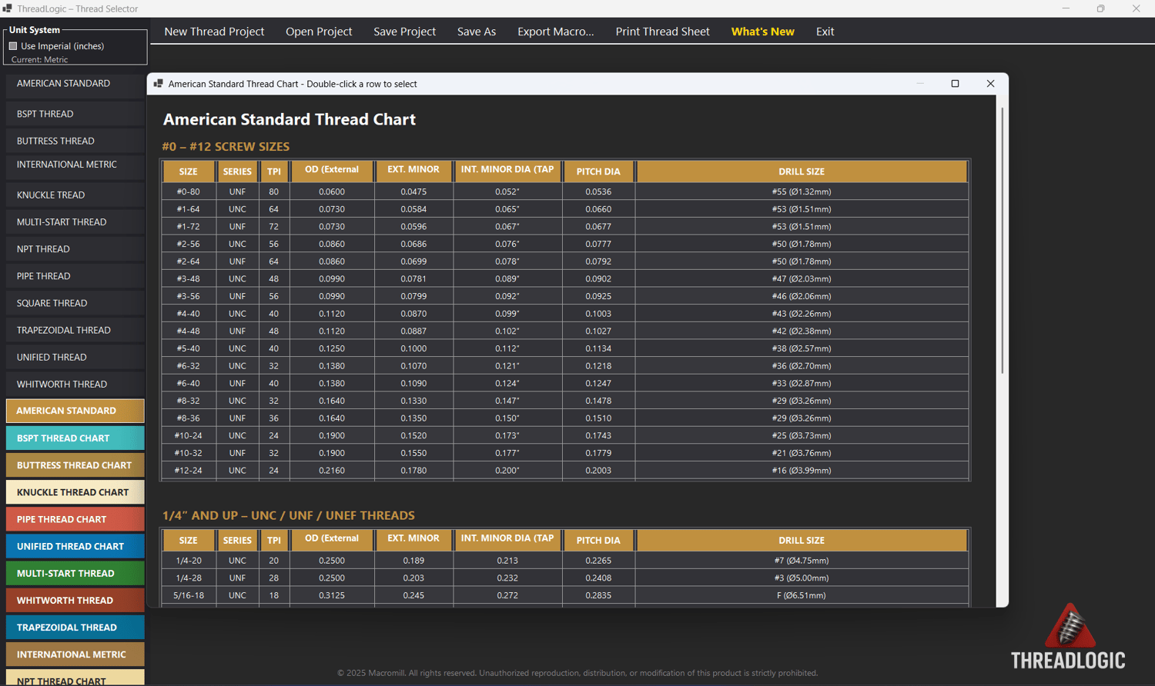Maximize the American Standard Thread Chart window
Viewport: 1155px width, 686px height.
tap(955, 84)
